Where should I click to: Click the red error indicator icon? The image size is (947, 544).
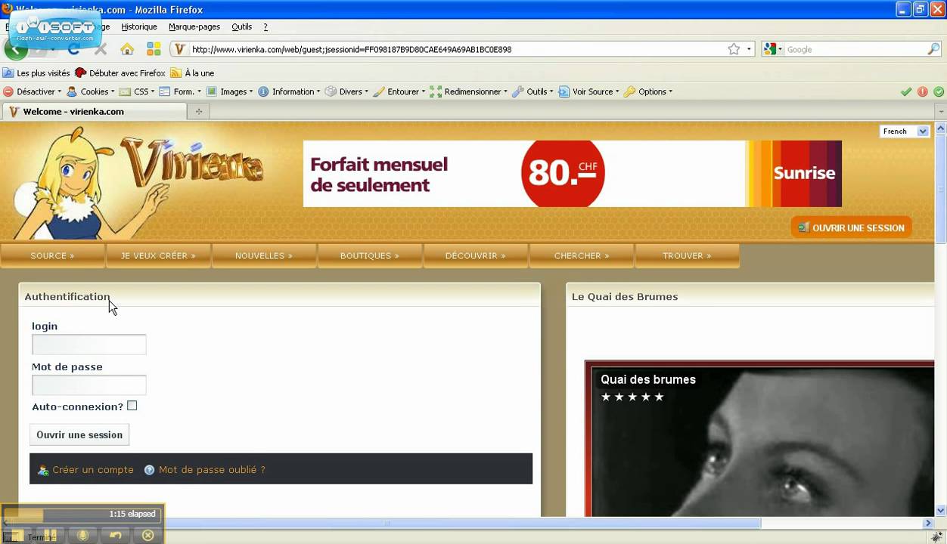923,91
